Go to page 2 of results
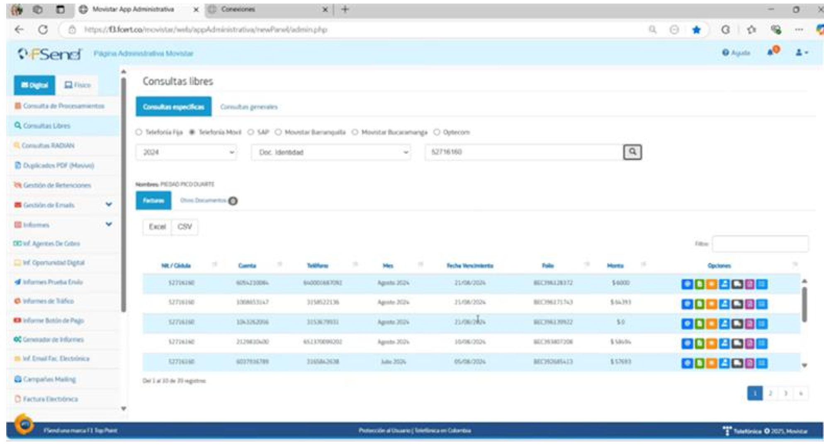 coord(770,393)
